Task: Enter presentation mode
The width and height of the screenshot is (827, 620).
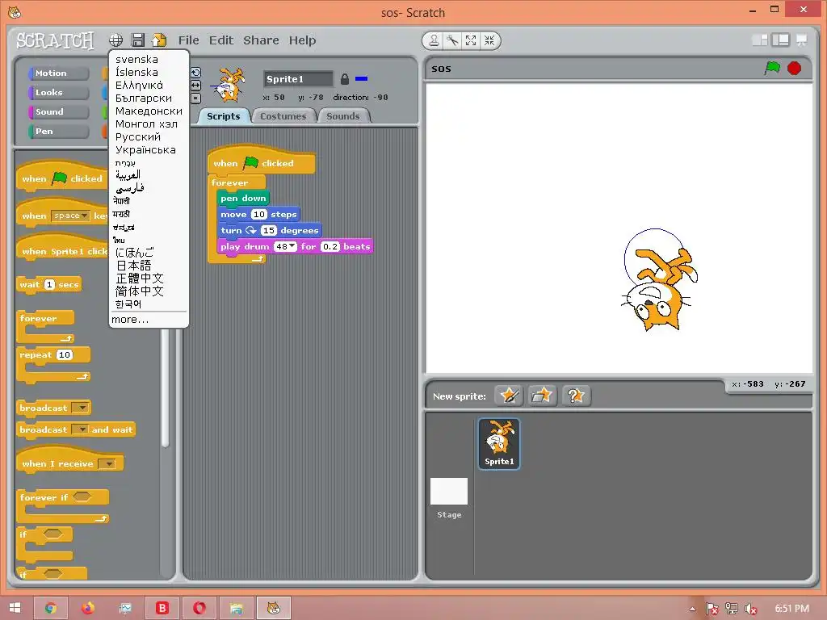Action: [x=801, y=40]
